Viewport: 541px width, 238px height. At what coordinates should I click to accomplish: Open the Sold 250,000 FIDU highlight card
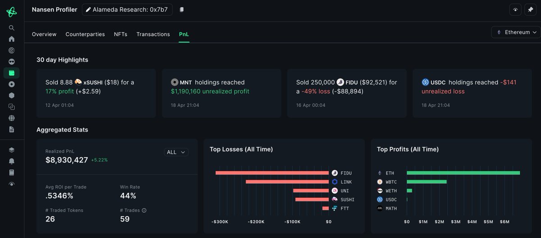(x=347, y=93)
